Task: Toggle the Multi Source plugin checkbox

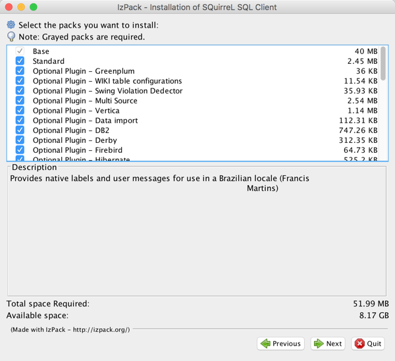Action: pos(20,101)
